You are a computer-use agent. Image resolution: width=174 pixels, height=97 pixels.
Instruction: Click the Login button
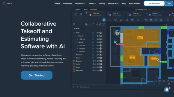tap(169, 4)
